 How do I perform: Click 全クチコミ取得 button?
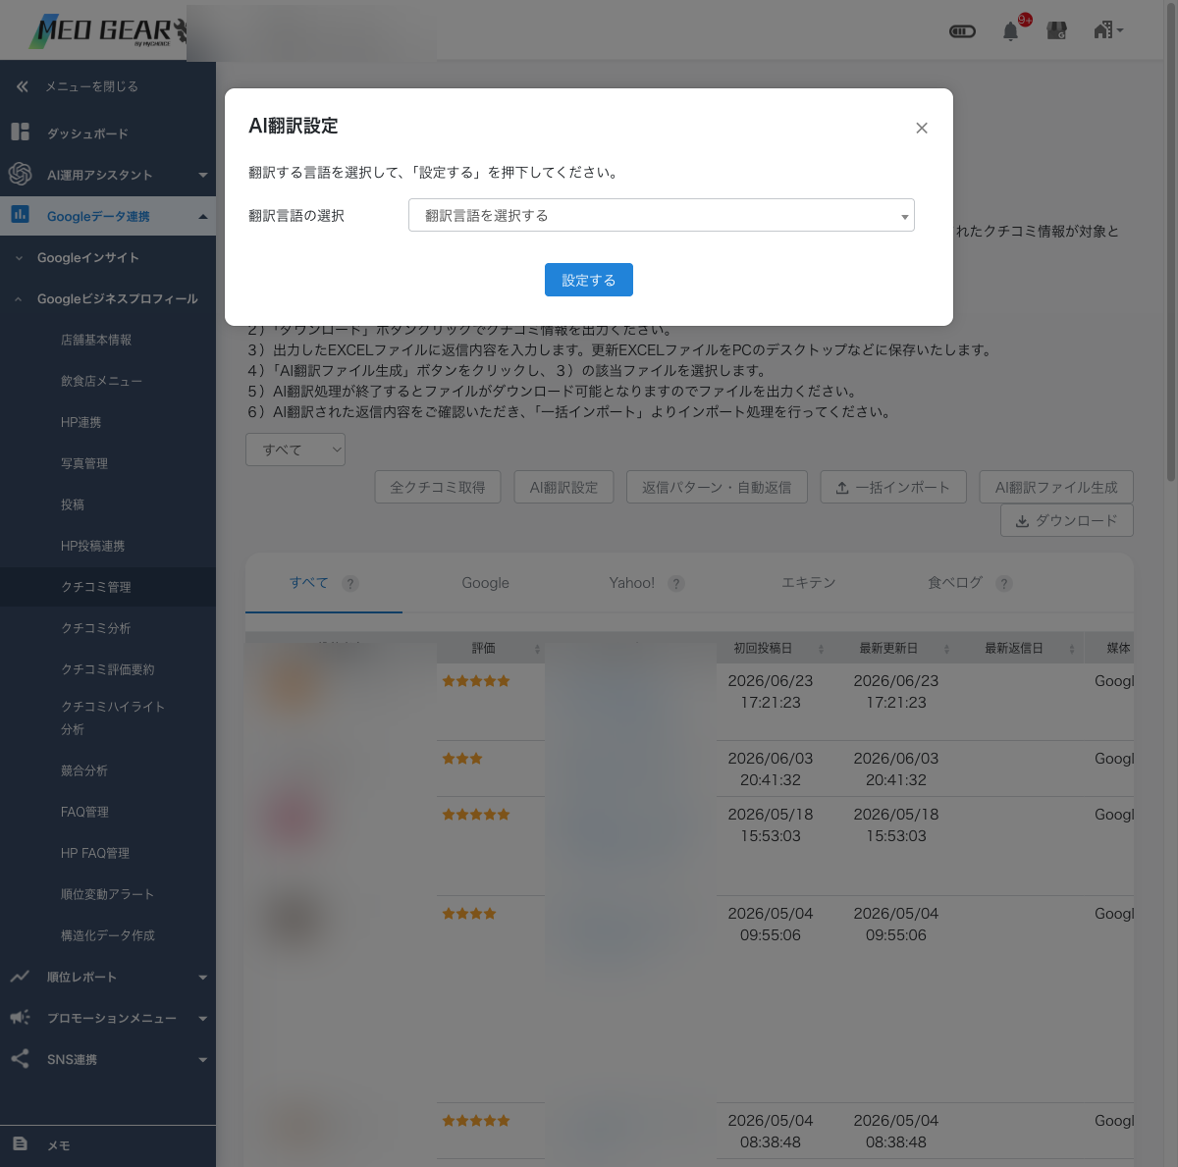coord(438,487)
